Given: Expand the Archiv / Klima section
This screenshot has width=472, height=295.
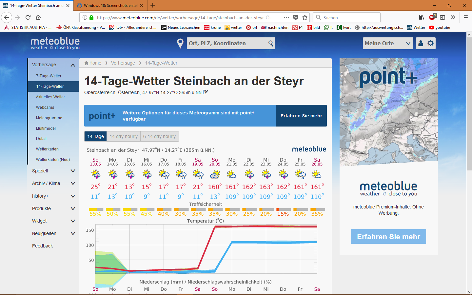Looking at the screenshot, I should 73,183.
